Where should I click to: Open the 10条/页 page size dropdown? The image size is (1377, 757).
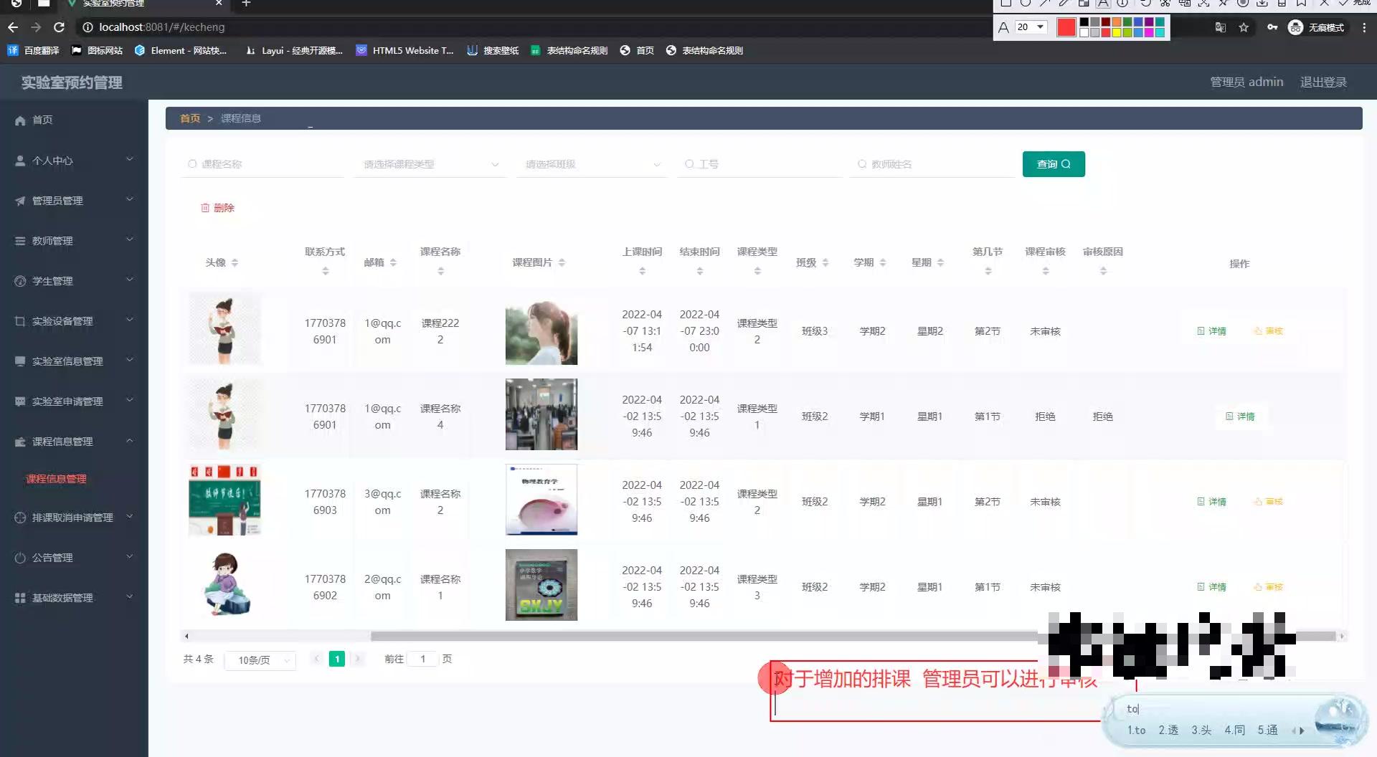260,660
